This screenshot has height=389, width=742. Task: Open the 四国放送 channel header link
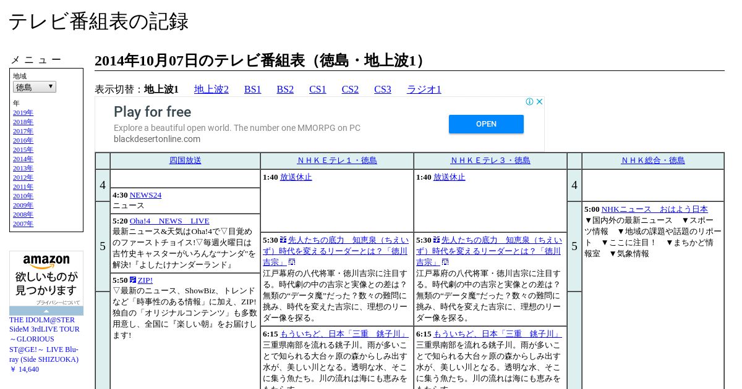(x=185, y=161)
